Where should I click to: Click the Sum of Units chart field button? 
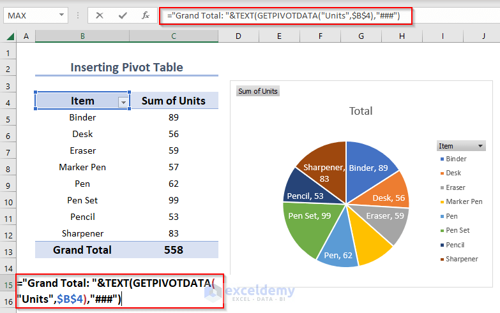click(x=258, y=91)
